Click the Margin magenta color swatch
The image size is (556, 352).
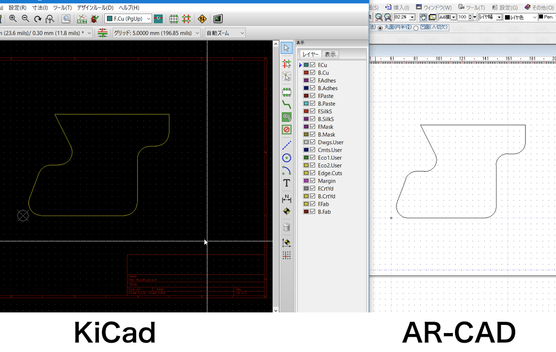[306, 181]
